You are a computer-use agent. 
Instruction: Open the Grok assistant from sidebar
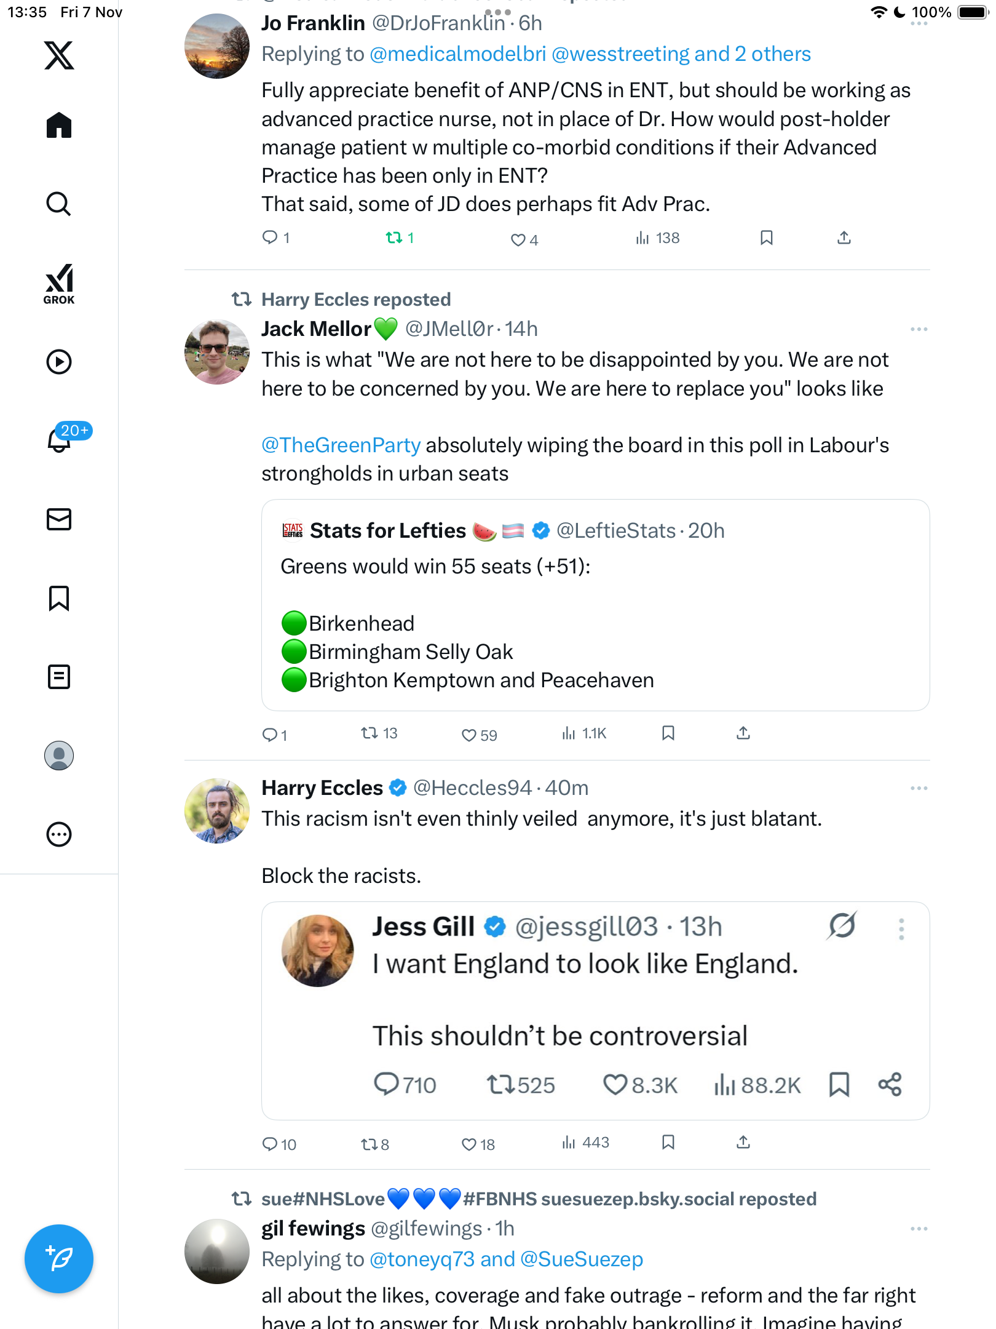pyautogui.click(x=59, y=284)
